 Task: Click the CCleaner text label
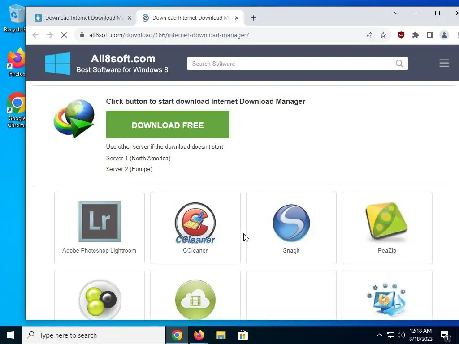click(x=195, y=250)
